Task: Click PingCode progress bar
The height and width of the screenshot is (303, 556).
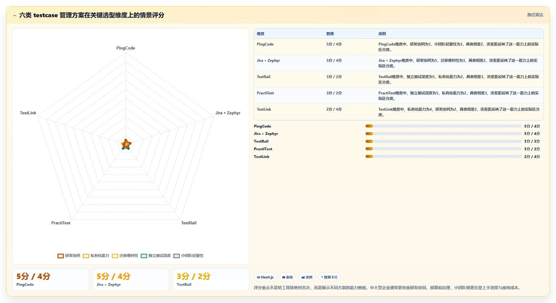Action: click(x=444, y=126)
